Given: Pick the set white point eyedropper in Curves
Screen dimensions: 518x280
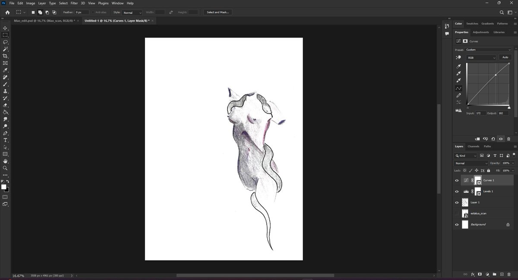Looking at the screenshot, I should pyautogui.click(x=458, y=80).
